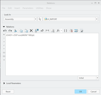The width and height of the screenshot is (101, 95).
Task: Delete selection with the X icon
Action: coord(31,31)
